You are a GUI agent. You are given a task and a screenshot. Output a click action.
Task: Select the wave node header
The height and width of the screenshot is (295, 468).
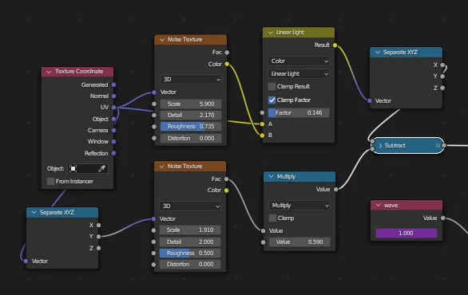pos(407,206)
